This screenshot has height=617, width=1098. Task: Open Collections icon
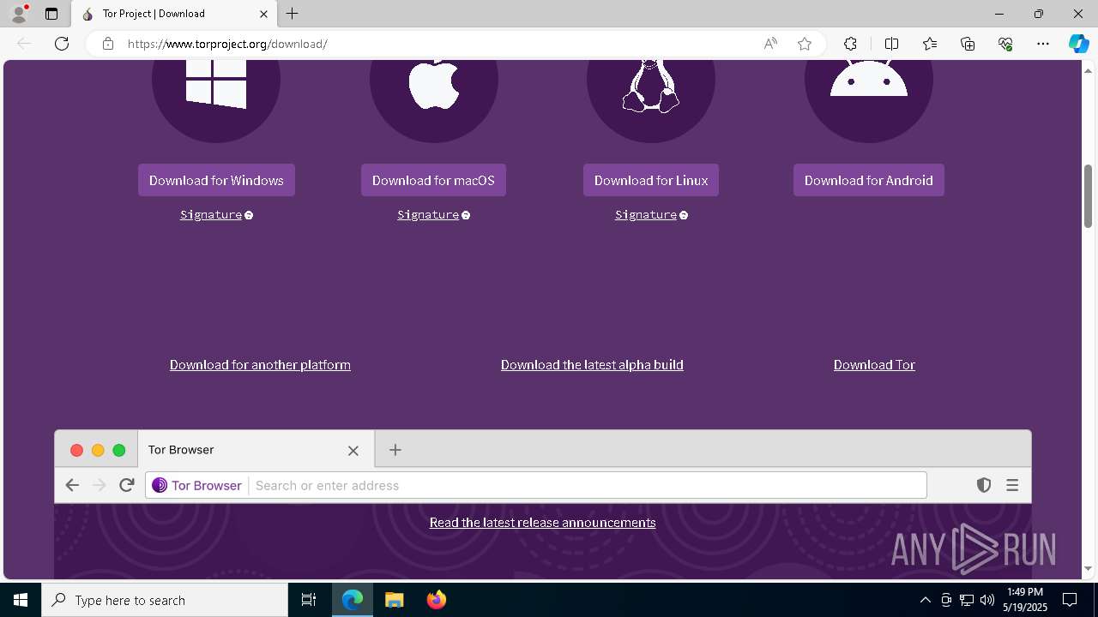pos(968,44)
